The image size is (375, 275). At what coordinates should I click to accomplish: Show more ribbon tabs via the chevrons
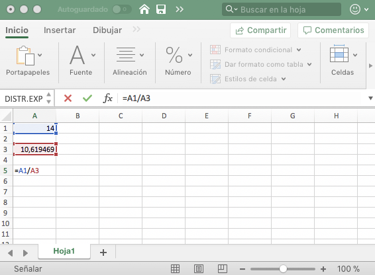[136, 29]
